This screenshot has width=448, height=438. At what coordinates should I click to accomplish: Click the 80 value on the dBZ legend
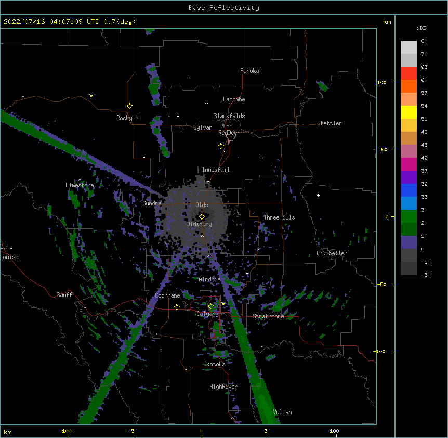424,41
